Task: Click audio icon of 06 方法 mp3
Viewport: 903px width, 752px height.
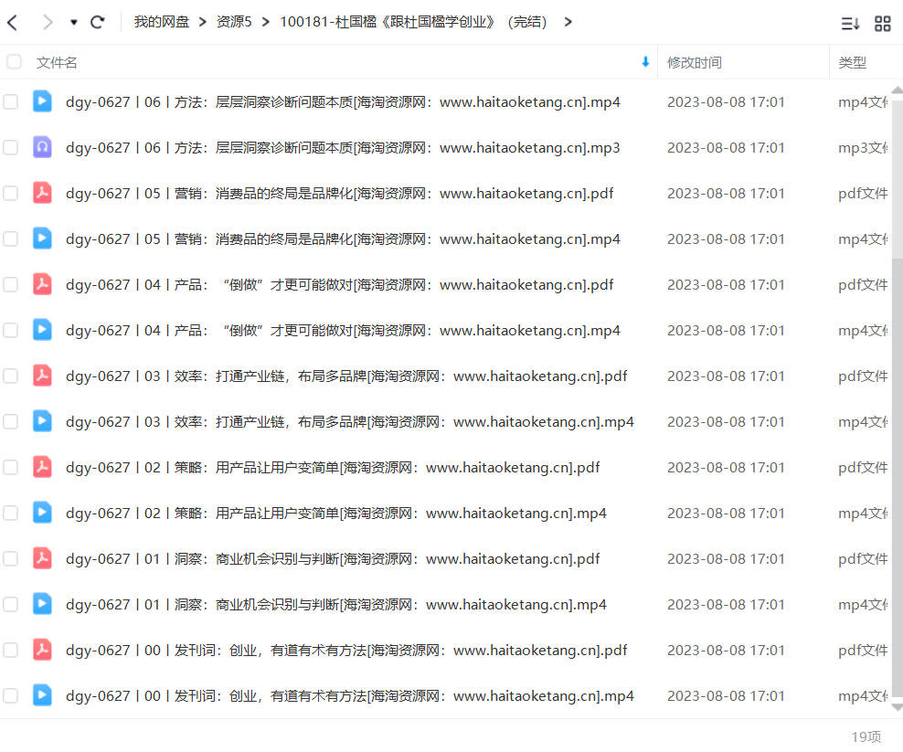Action: [x=42, y=147]
